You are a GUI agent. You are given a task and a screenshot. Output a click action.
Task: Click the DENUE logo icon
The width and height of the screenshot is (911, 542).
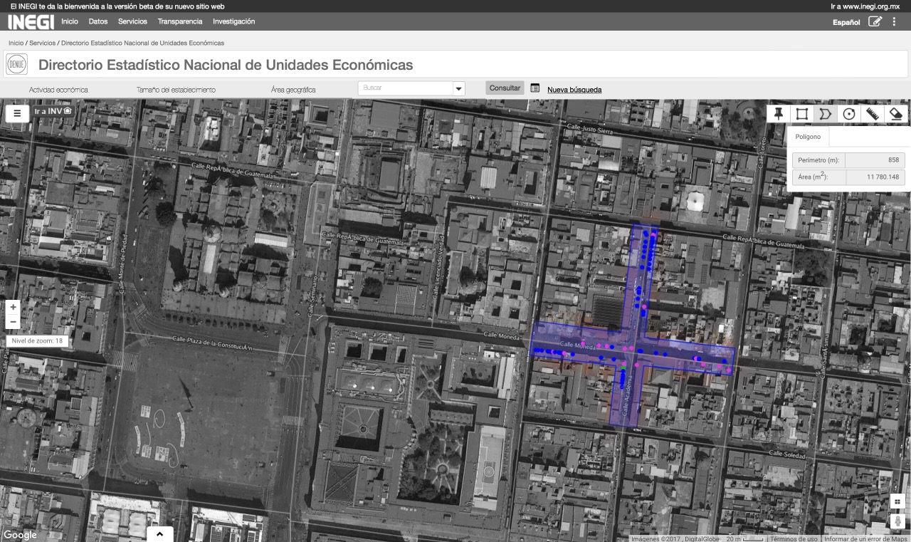tap(16, 64)
